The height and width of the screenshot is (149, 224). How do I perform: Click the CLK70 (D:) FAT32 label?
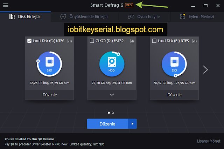(110, 41)
